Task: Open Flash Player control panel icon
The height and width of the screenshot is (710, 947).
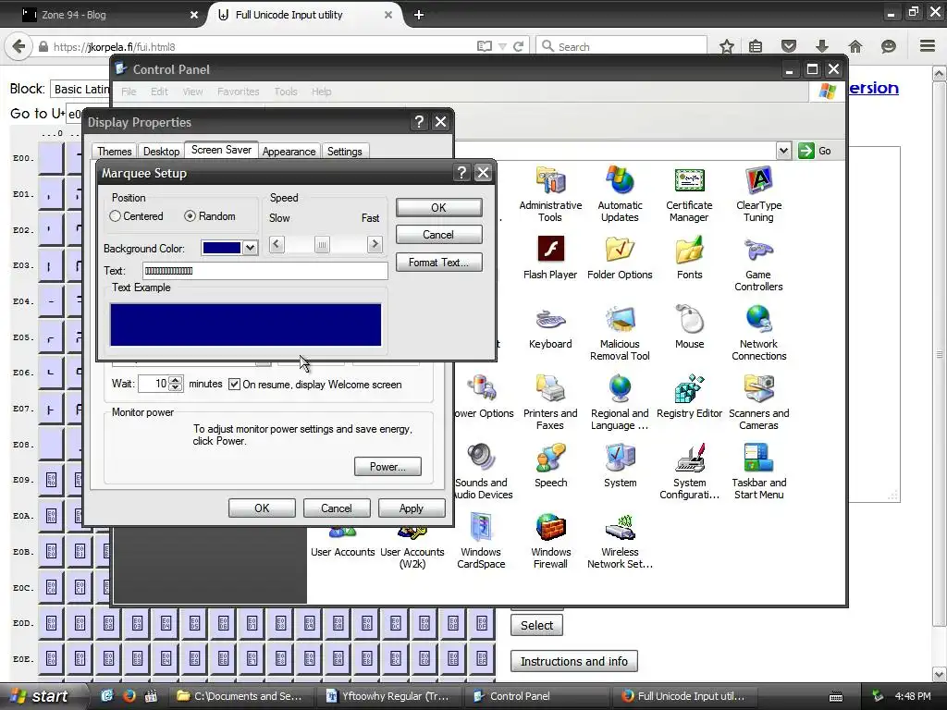Action: 550,258
